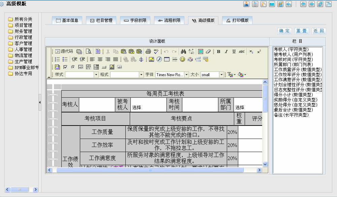
Task: Click the notepad with pencil icon at top
Action: coord(280,4)
